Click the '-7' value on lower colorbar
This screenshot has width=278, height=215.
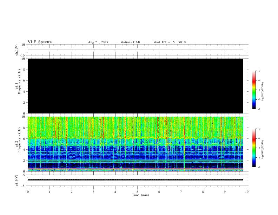pos(259,167)
